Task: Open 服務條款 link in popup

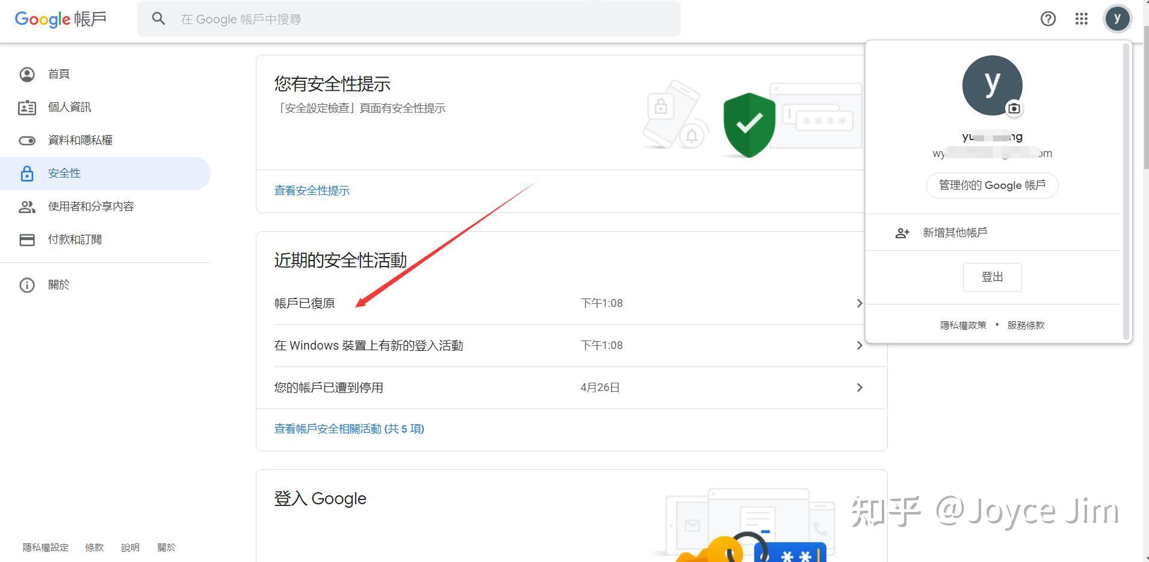Action: click(x=1026, y=326)
